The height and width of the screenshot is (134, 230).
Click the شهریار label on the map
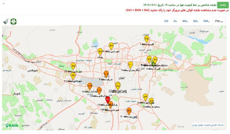(17, 94)
